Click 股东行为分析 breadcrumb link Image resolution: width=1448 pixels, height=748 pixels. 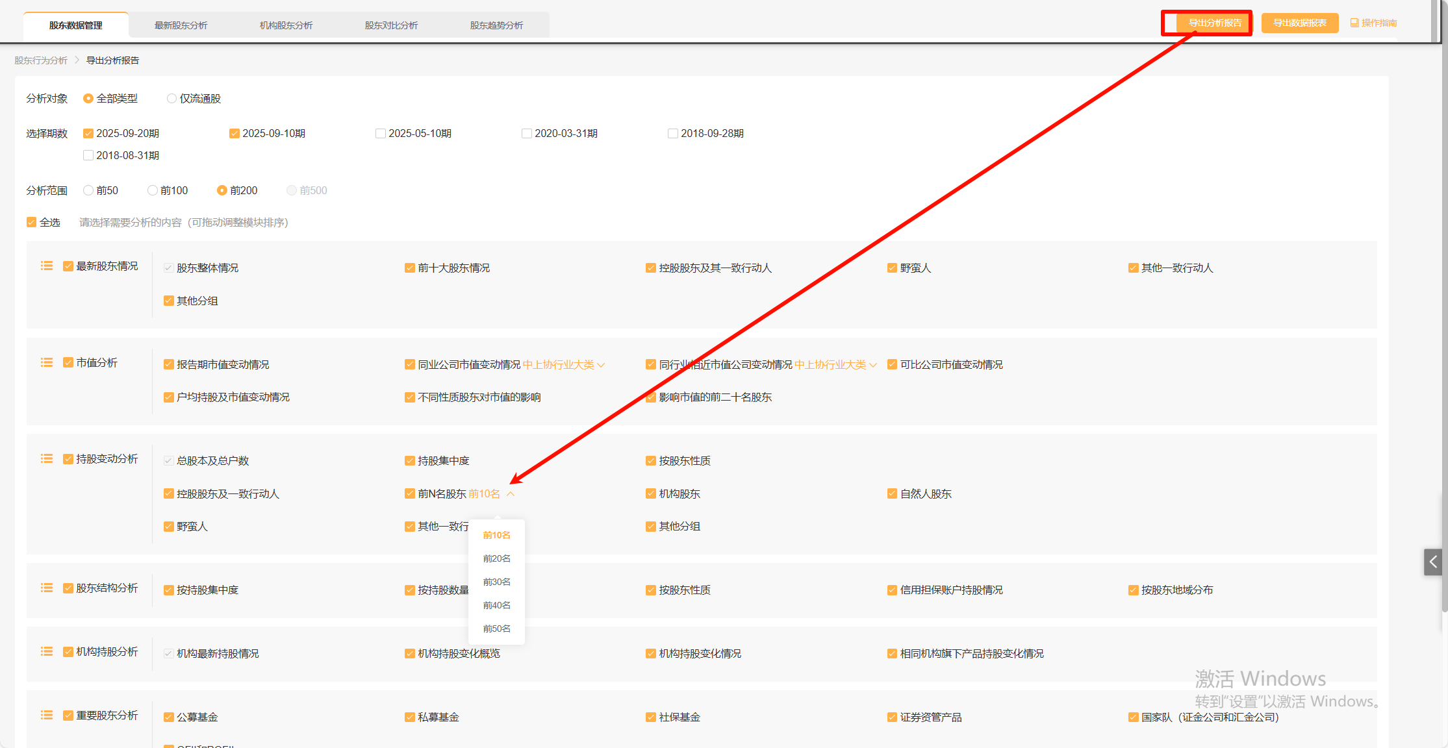coord(41,60)
